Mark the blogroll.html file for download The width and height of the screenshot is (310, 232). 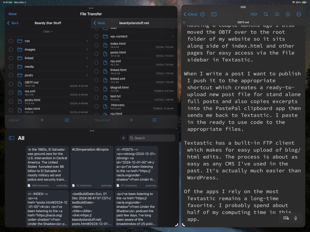click(x=96, y=89)
